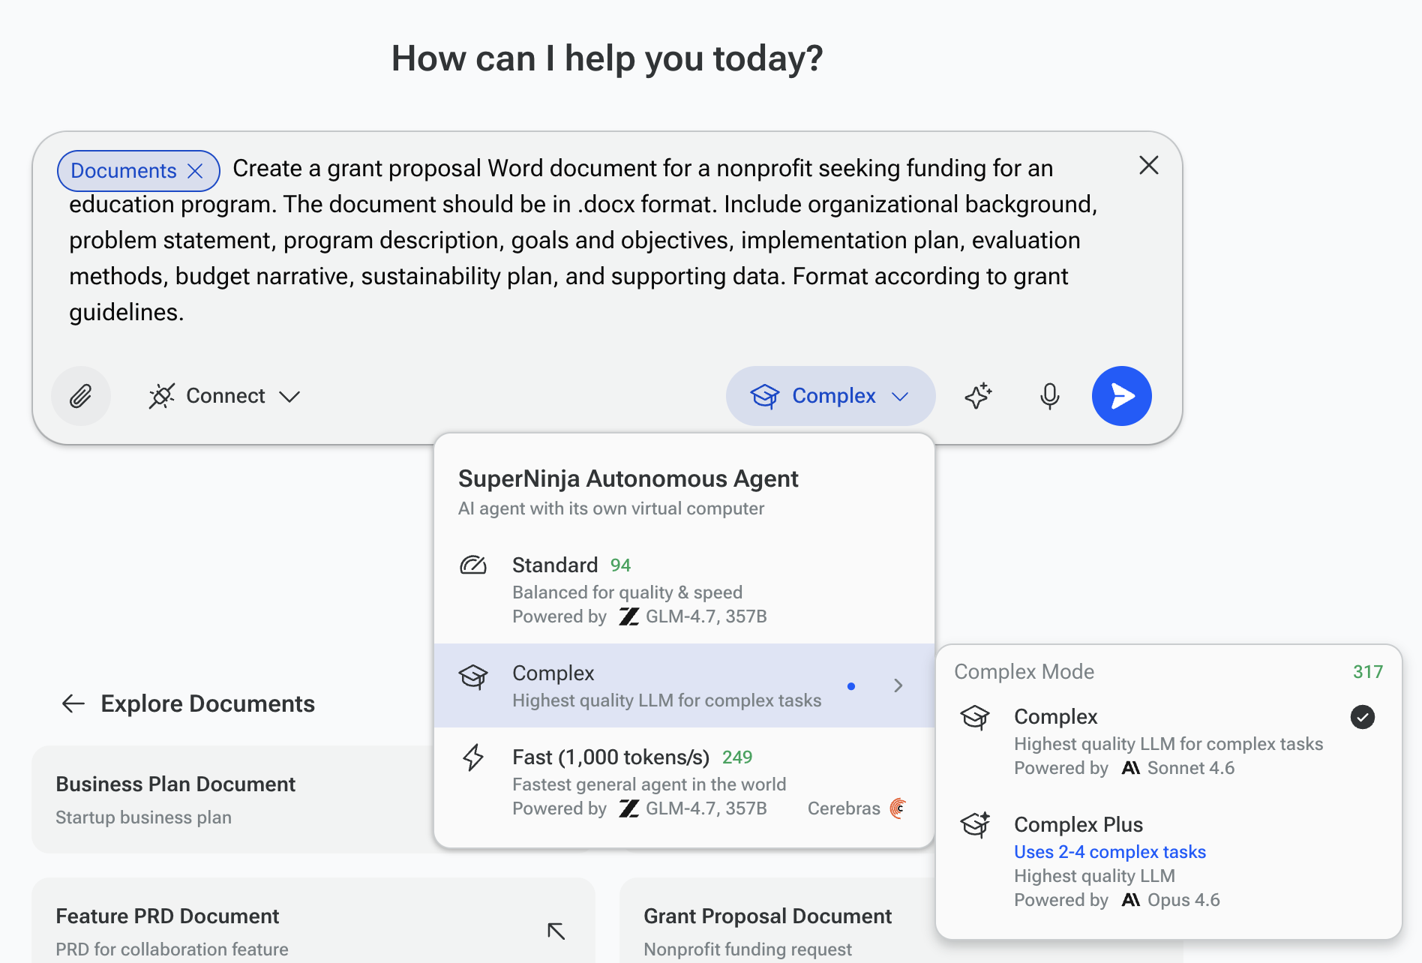Image resolution: width=1422 pixels, height=963 pixels.
Task: Click the Z logo beside Standard's GLM-4.7
Action: pos(629,616)
